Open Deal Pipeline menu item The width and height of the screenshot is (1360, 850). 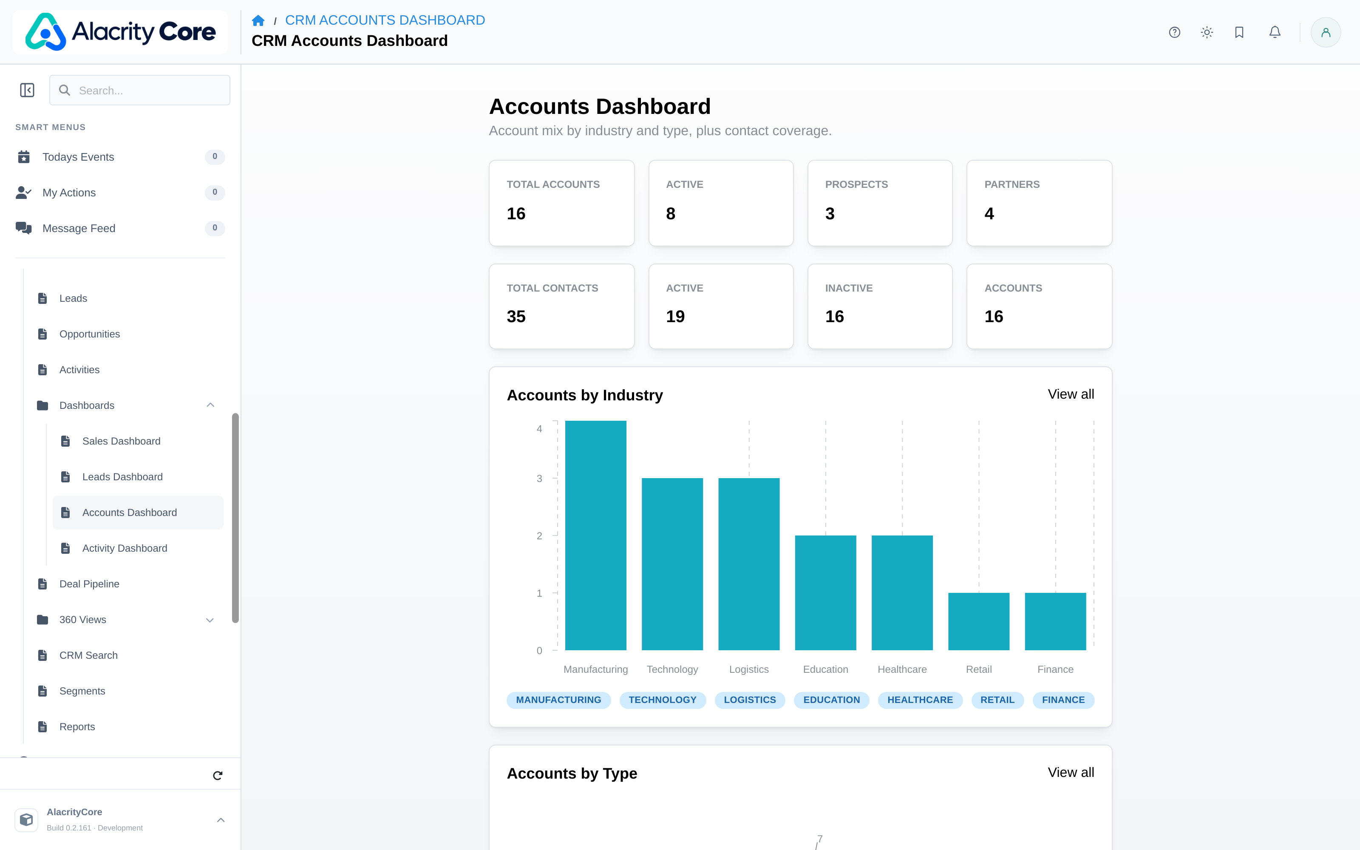tap(127, 584)
